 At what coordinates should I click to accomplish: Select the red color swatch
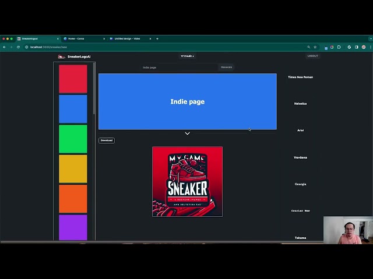tap(73, 79)
